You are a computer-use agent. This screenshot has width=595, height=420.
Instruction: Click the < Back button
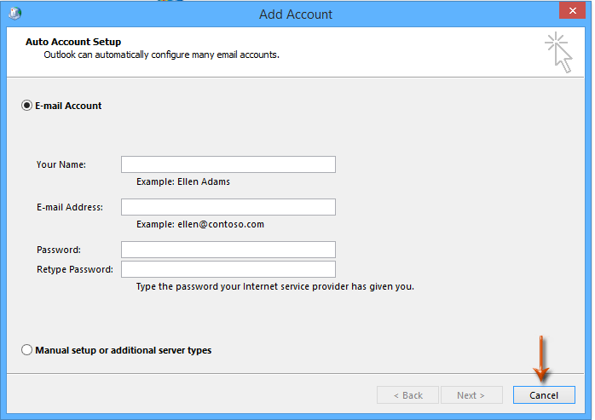(407, 395)
